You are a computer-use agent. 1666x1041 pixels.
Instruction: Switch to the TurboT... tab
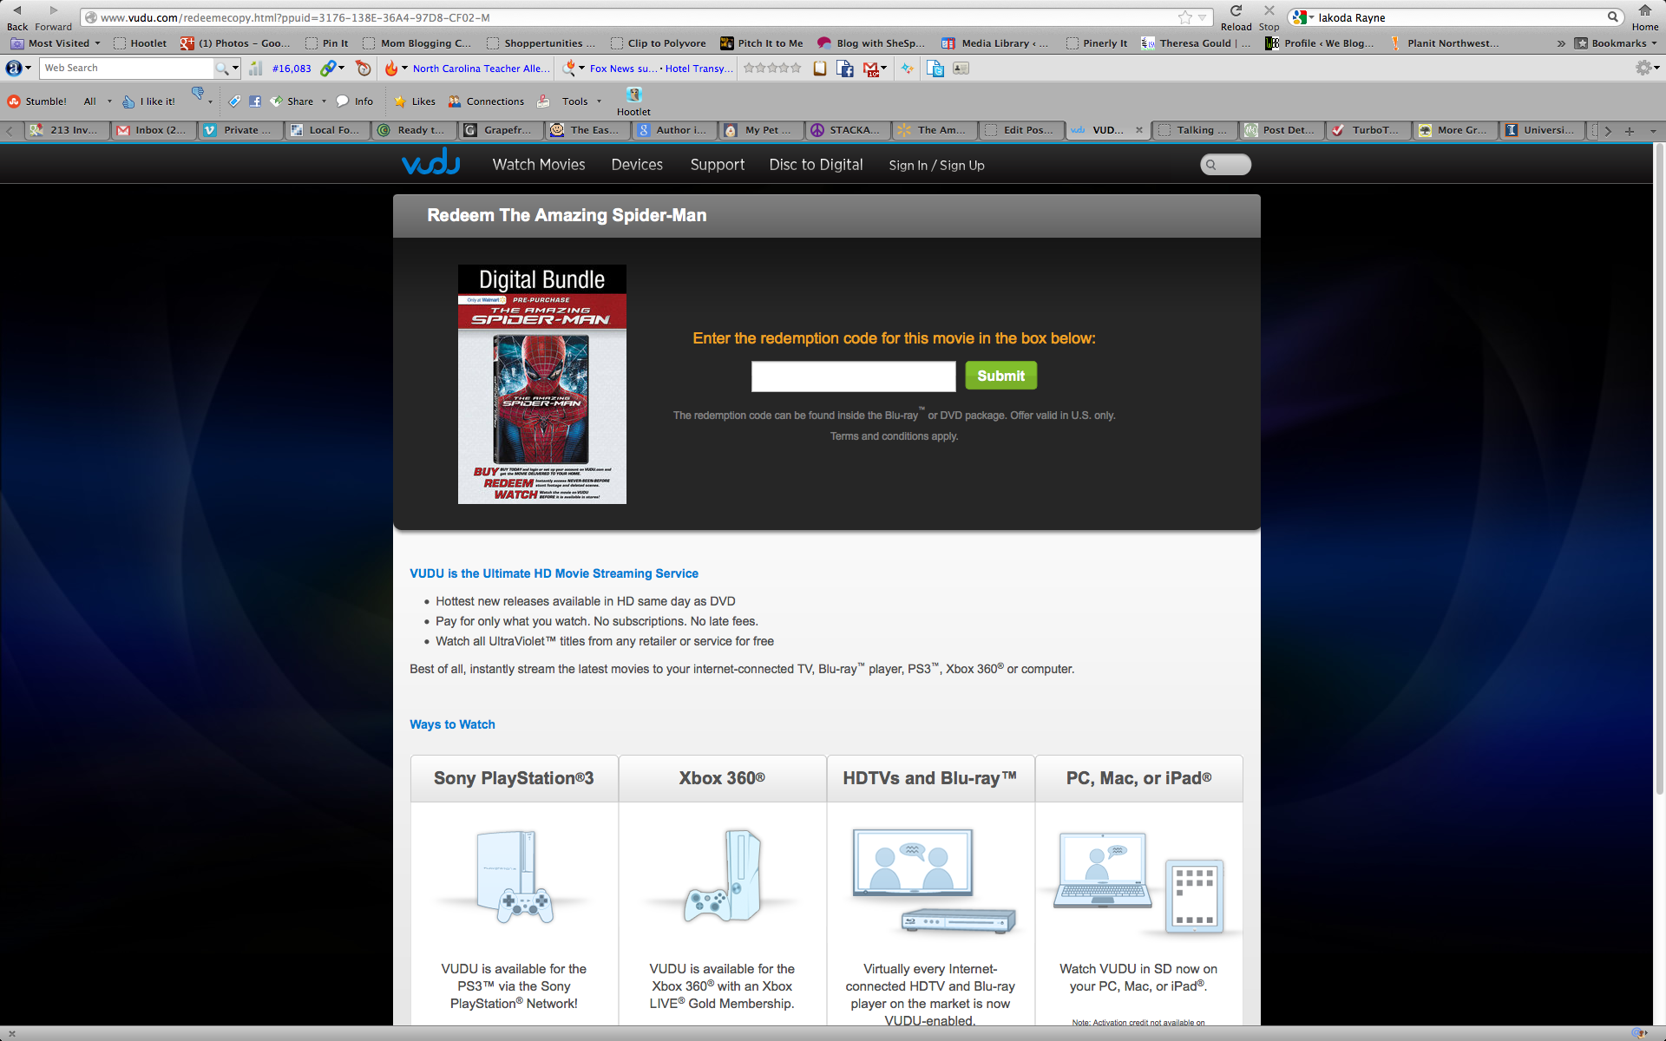(1368, 130)
